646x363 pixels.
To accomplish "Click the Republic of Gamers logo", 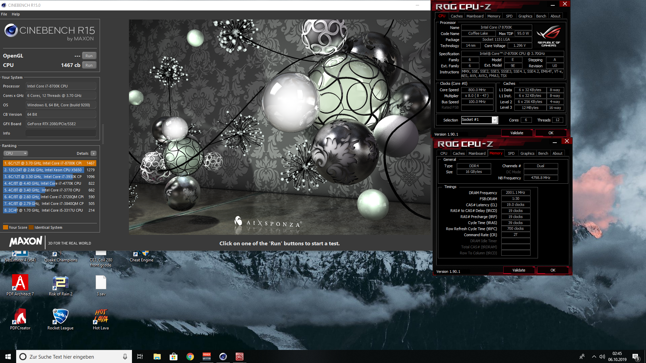I will 549,36.
